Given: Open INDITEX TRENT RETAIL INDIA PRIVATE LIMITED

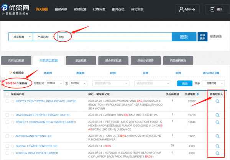Looking at the screenshot, I should point(46,101).
